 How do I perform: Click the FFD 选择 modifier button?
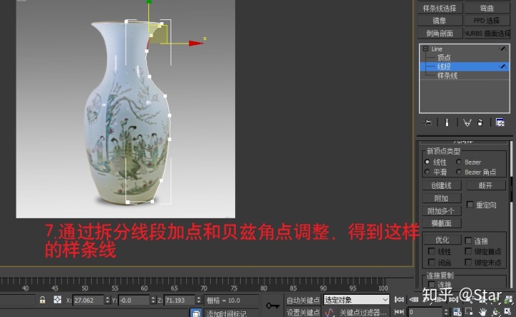[x=487, y=21]
